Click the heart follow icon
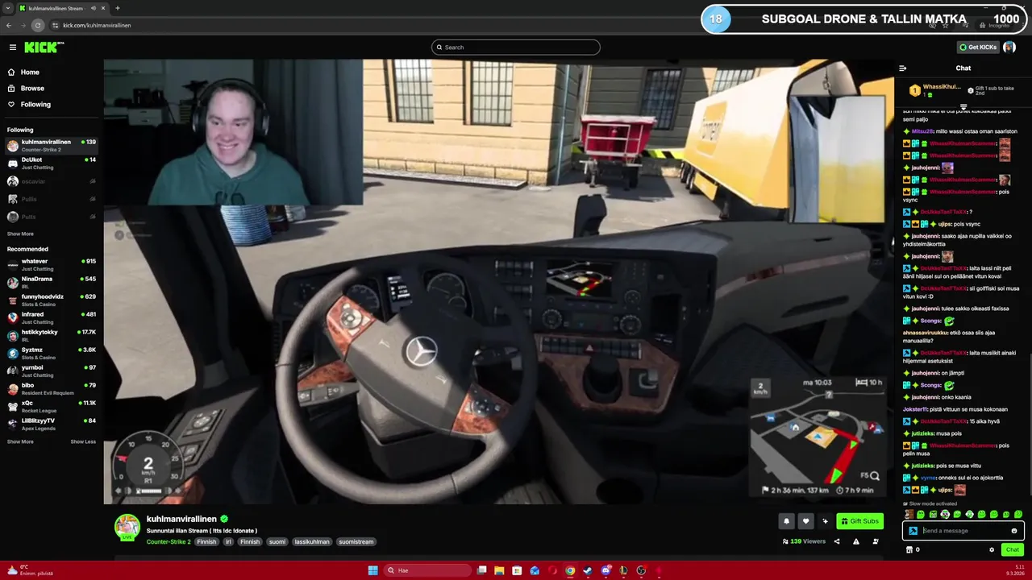Image resolution: width=1032 pixels, height=580 pixels. 805,521
